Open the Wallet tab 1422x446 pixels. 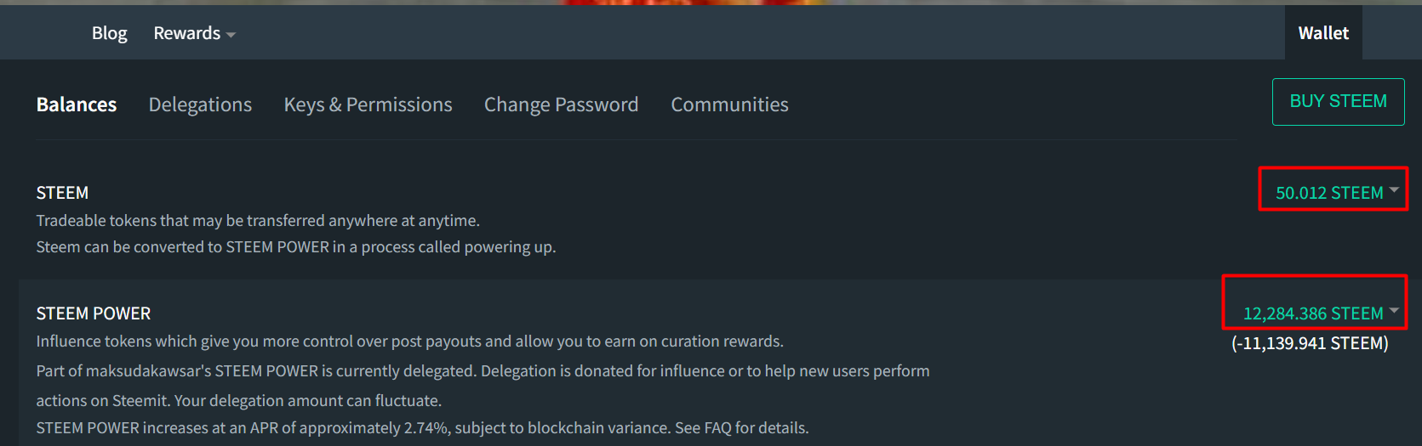point(1323,33)
